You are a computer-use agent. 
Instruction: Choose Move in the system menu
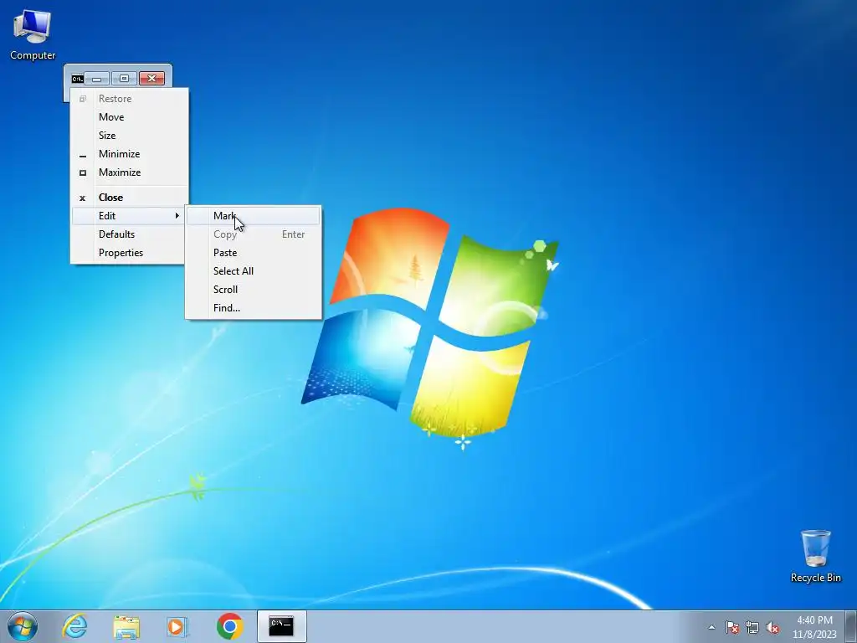tap(130, 117)
